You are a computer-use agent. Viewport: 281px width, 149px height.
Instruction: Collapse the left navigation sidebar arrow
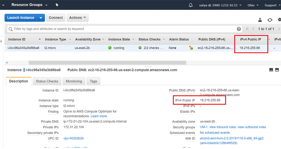coord(1,41)
